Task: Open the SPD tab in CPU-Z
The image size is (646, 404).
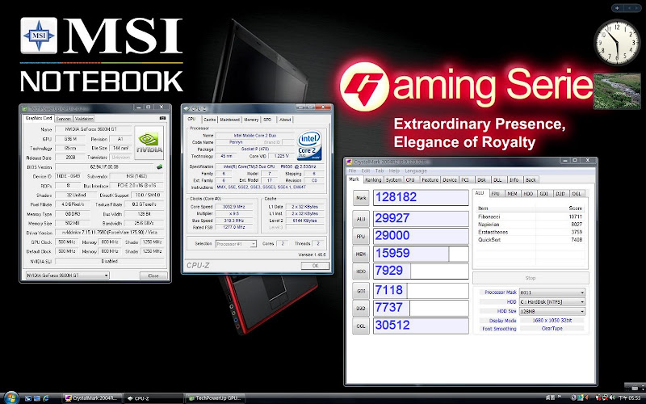Action: (268, 120)
